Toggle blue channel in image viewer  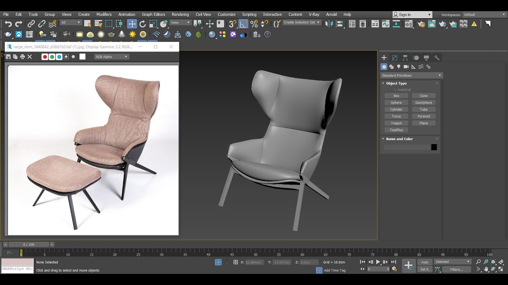(59, 57)
